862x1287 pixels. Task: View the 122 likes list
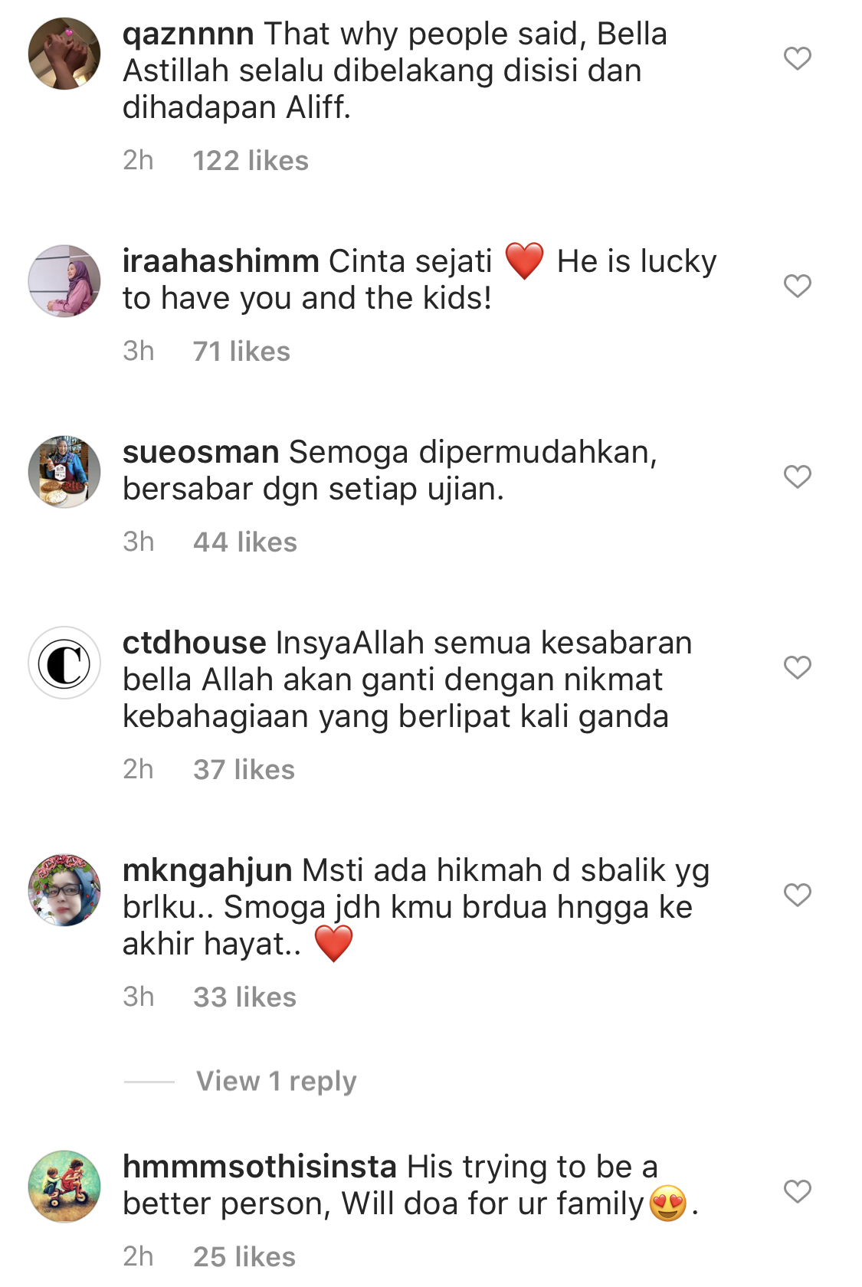coord(251,161)
